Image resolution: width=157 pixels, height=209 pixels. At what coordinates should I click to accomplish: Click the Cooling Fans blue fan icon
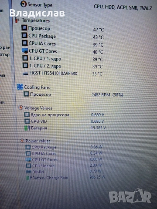20,87
